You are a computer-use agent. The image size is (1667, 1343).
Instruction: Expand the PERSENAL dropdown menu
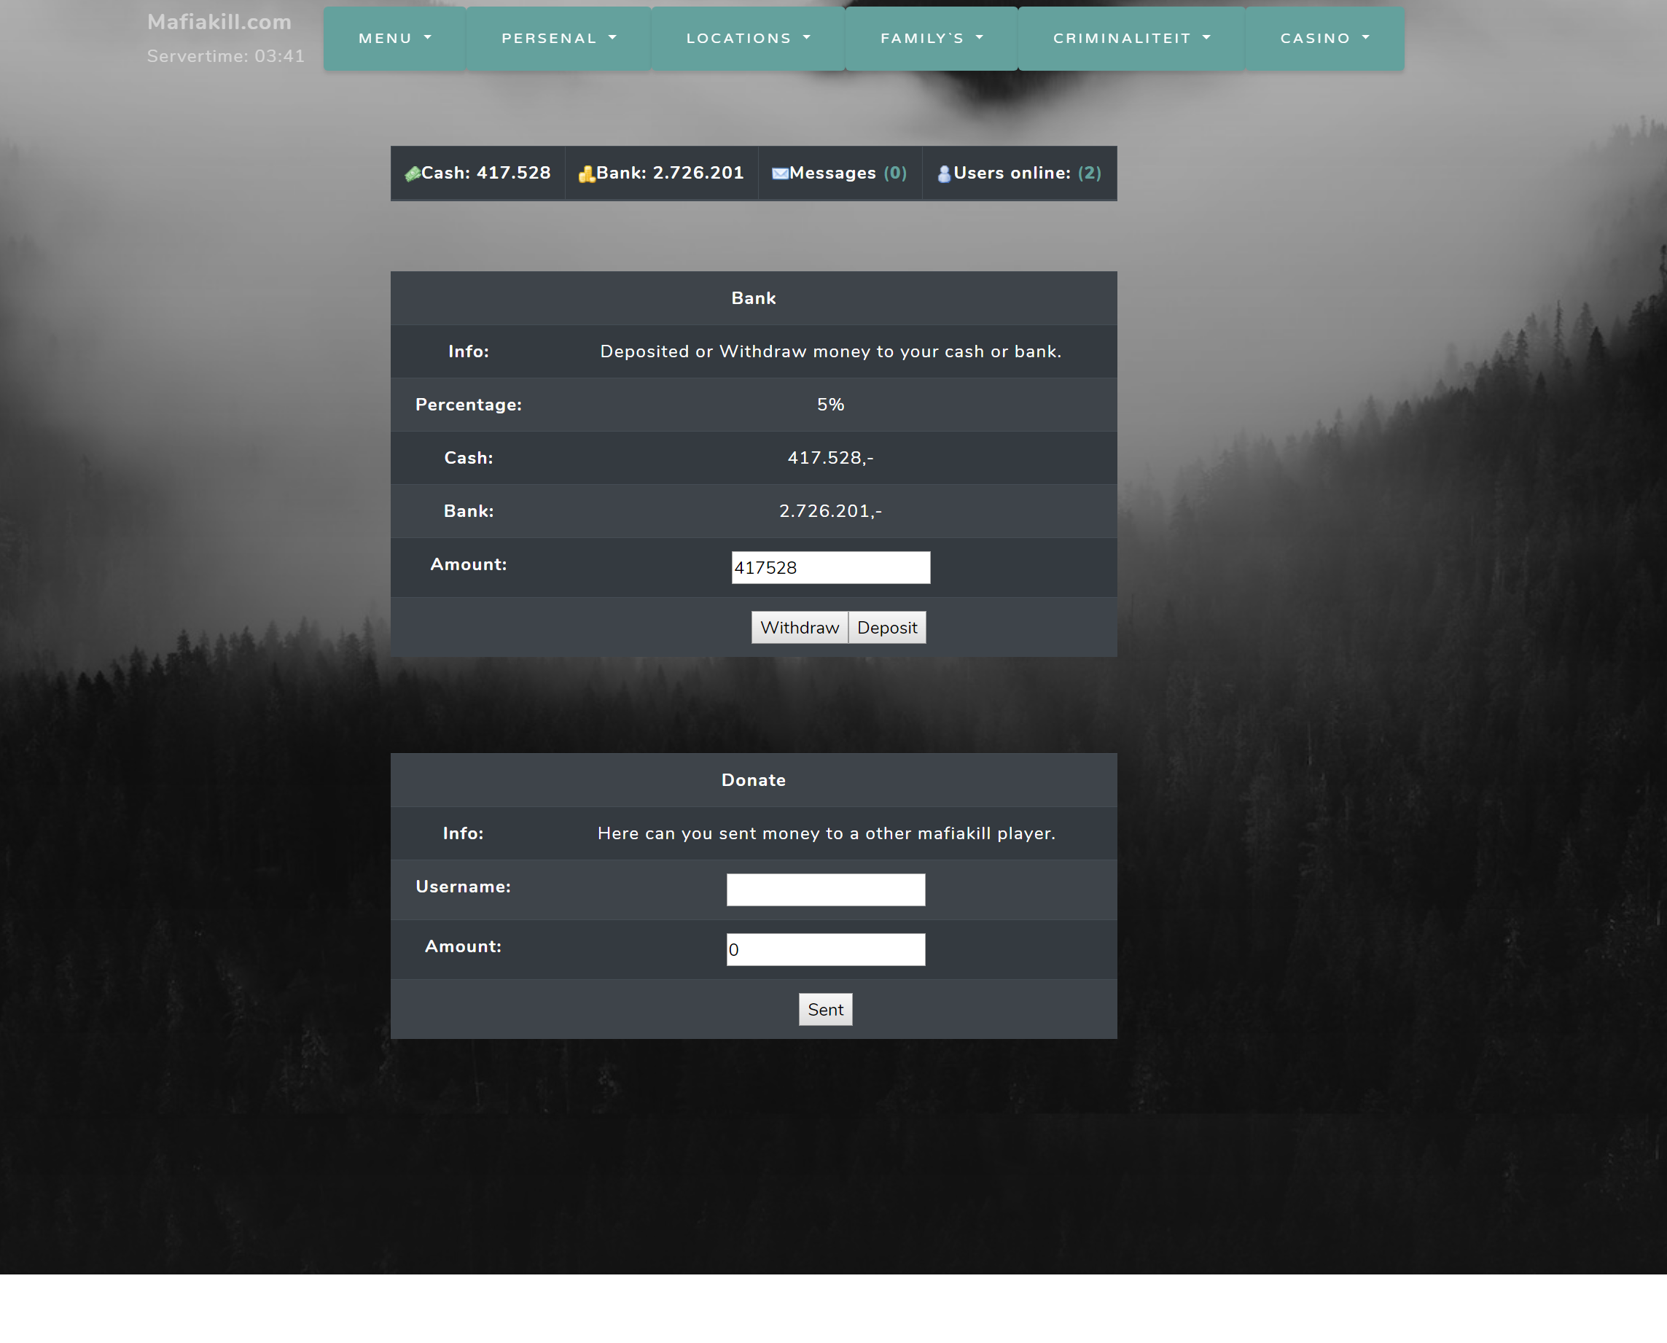coord(558,39)
